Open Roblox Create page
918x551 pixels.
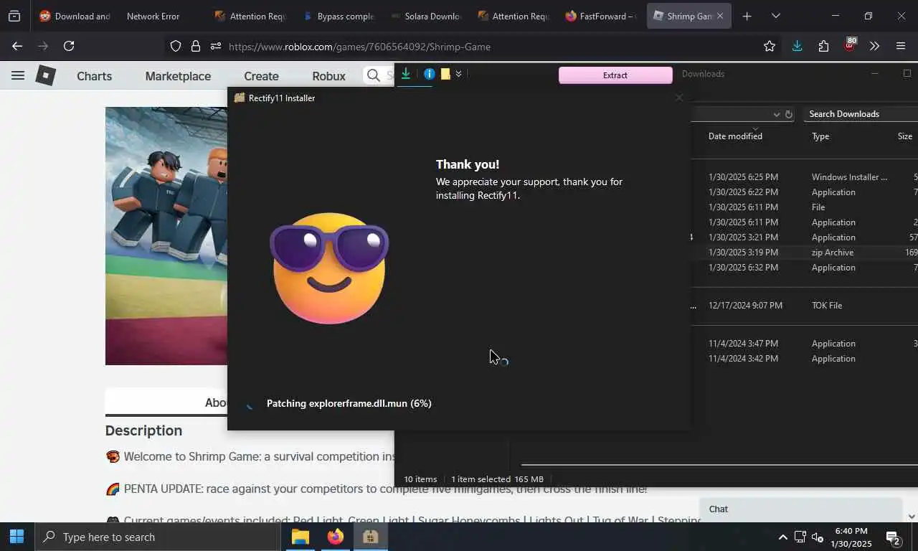point(261,76)
